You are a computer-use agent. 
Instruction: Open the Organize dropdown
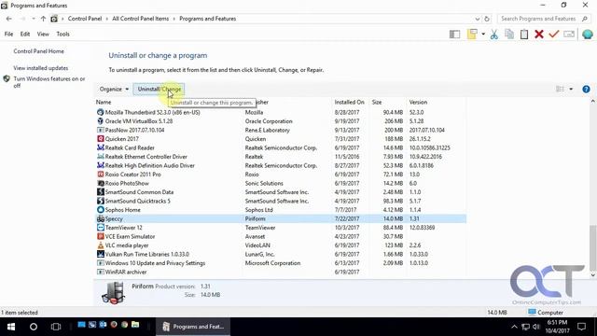pyautogui.click(x=114, y=90)
